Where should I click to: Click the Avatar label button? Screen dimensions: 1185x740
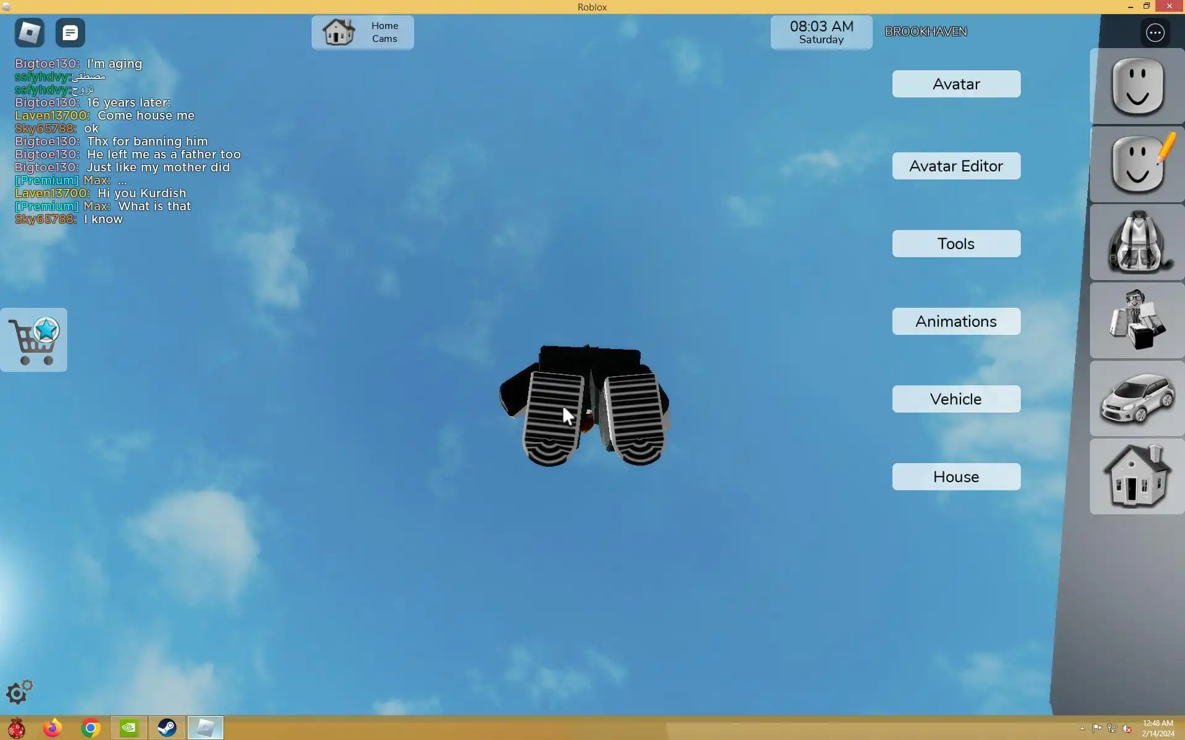pos(956,84)
